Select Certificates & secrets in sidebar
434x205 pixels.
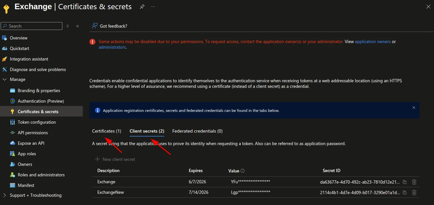pyautogui.click(x=38, y=112)
